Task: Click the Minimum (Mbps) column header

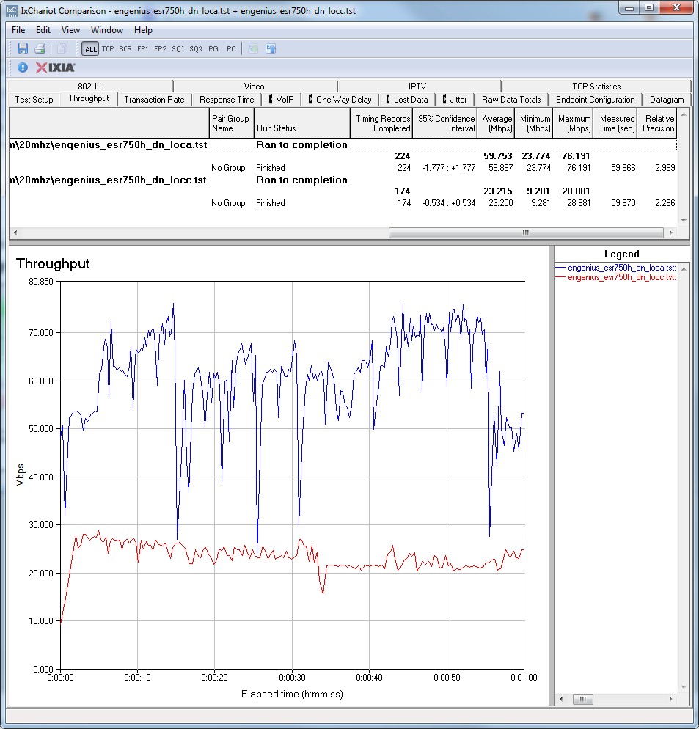Action: [534, 123]
